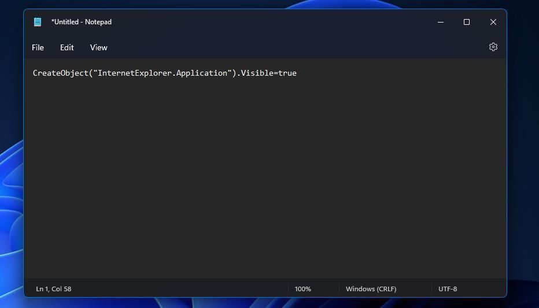Click the *Untitled - Notepad title text
The width and height of the screenshot is (539, 308).
[82, 22]
